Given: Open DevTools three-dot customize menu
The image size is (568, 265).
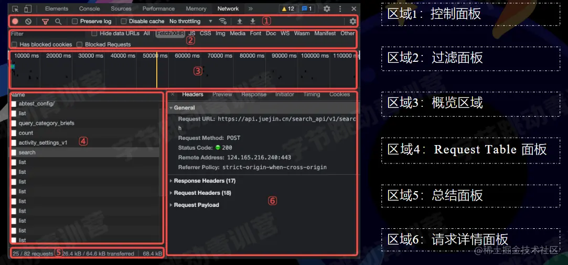Looking at the screenshot, I should [340, 9].
